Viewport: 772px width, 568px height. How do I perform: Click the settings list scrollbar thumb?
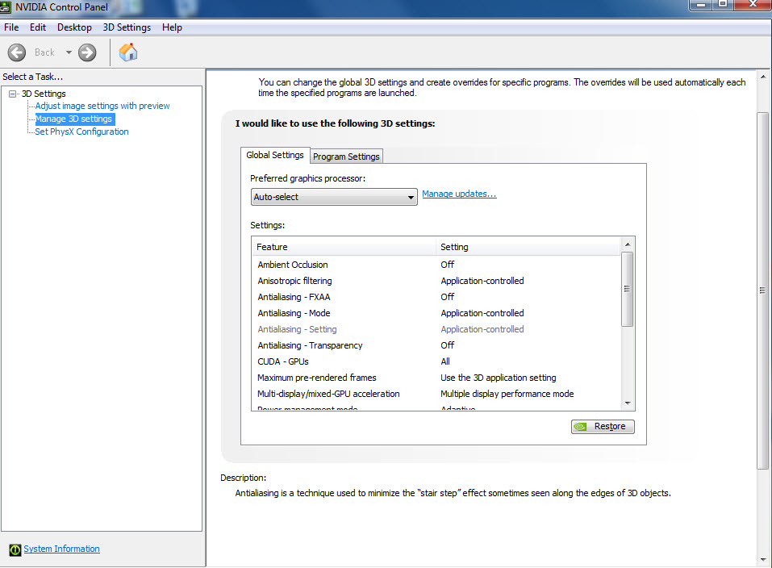click(628, 289)
